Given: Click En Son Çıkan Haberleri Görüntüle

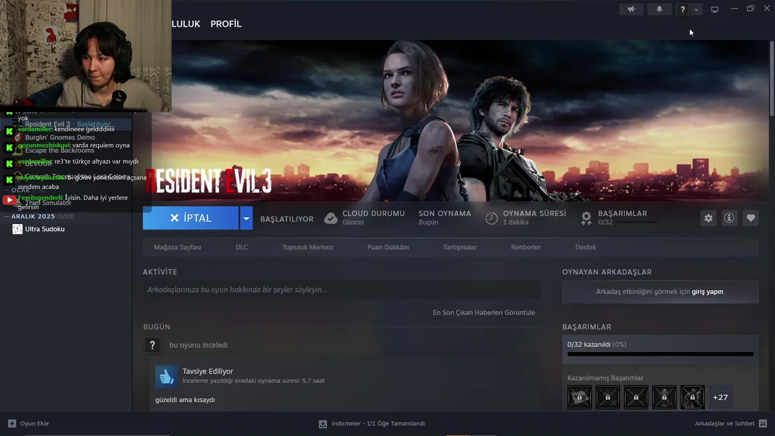Looking at the screenshot, I should click(x=484, y=312).
